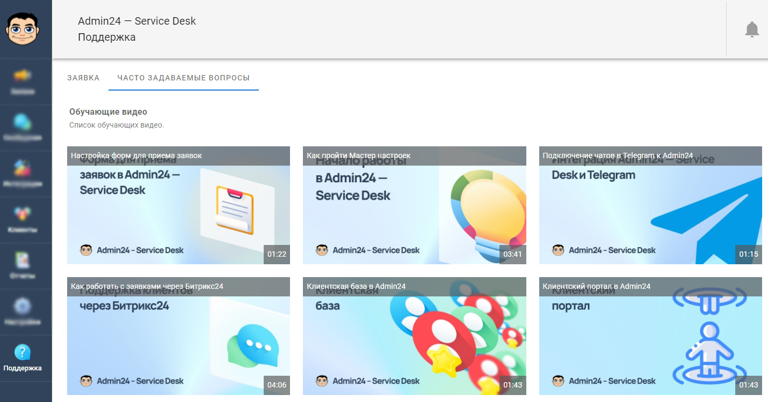Click the Поддержка page subtitle in header

pos(106,38)
